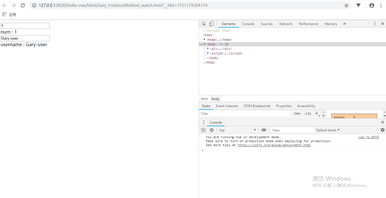Open the Chrome user profile icon

tap(372, 5)
